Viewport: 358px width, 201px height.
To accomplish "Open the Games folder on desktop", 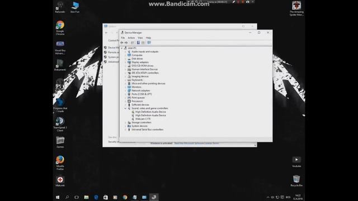I will click(x=60, y=142).
